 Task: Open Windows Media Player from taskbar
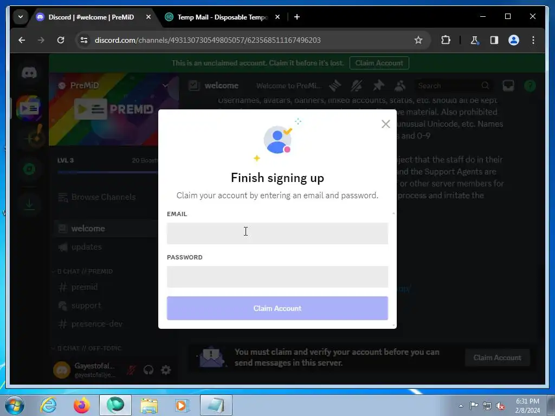(x=182, y=405)
